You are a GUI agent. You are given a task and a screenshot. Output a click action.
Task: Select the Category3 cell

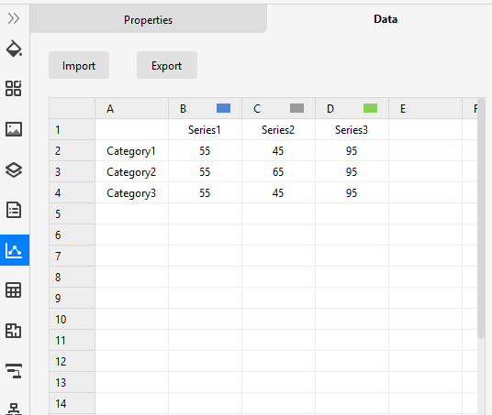(x=132, y=192)
